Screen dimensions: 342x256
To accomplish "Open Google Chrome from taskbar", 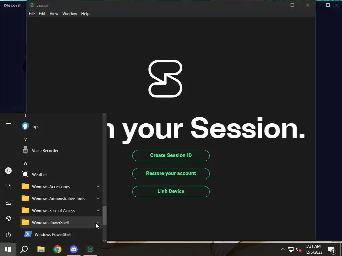I will [57, 249].
